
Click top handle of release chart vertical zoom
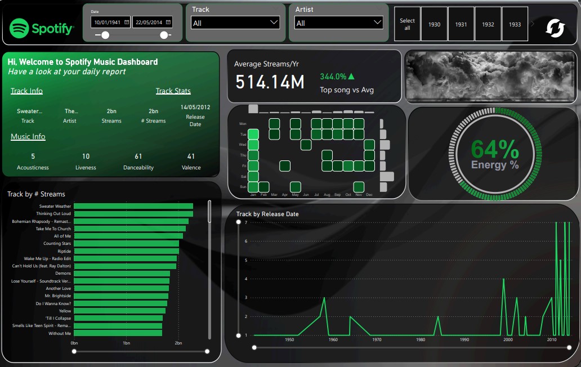coord(238,222)
